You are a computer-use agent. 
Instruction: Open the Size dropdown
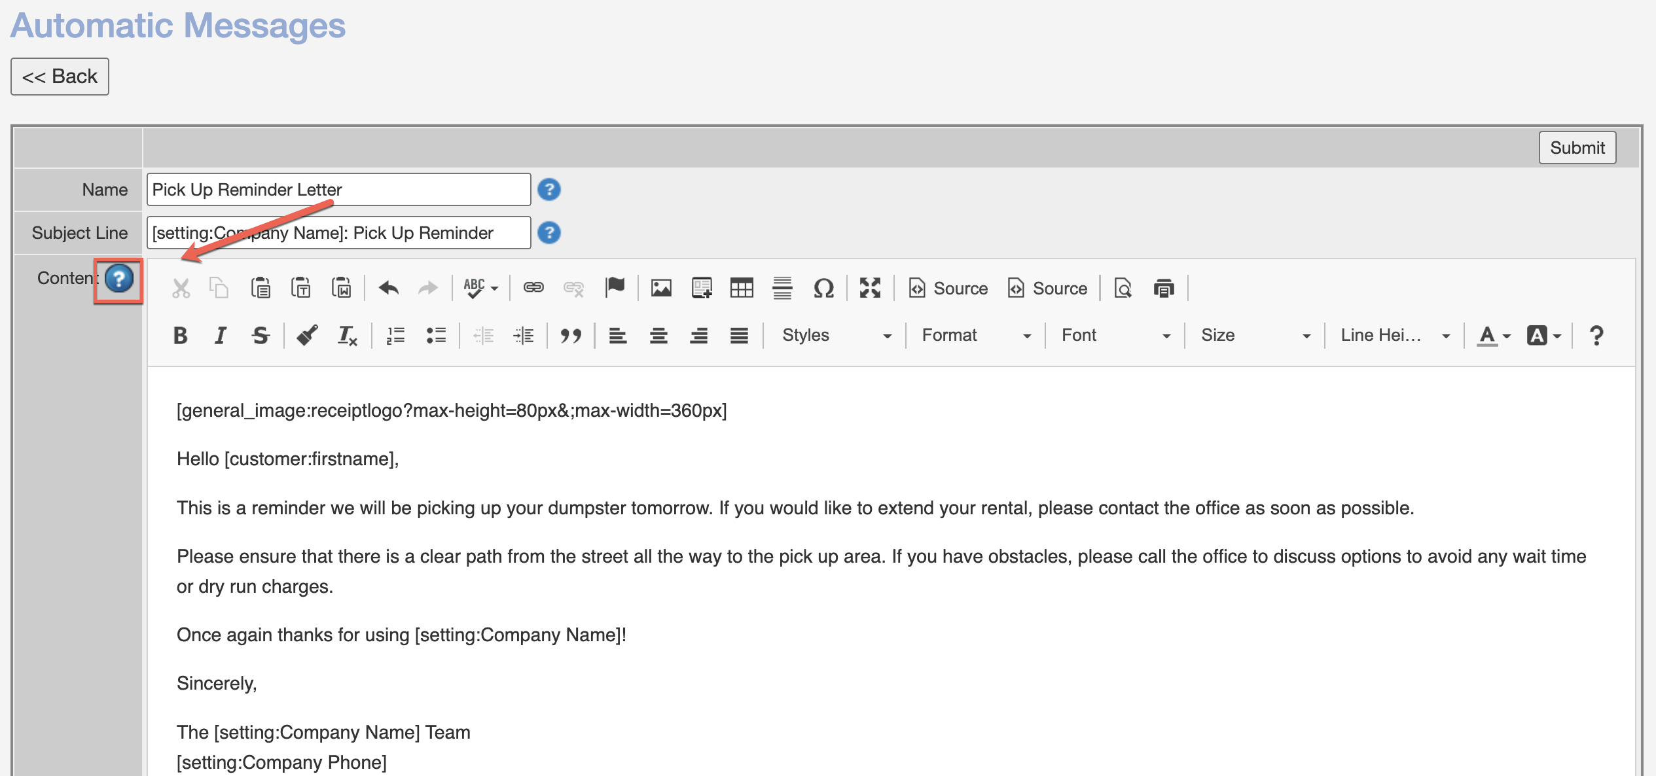coord(1255,336)
